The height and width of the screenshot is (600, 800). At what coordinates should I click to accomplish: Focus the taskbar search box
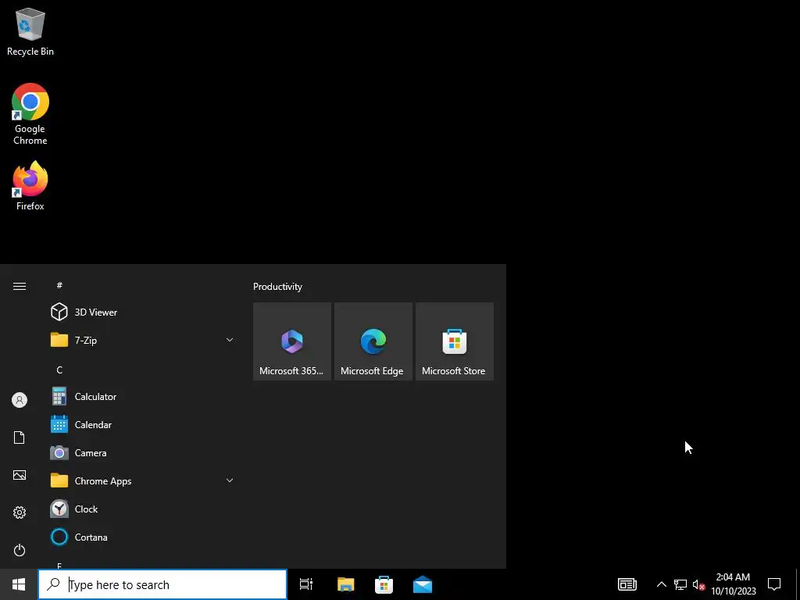pyautogui.click(x=162, y=584)
